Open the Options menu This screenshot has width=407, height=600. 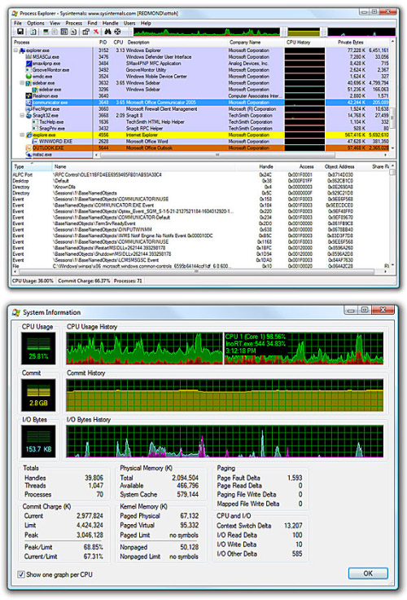point(36,24)
